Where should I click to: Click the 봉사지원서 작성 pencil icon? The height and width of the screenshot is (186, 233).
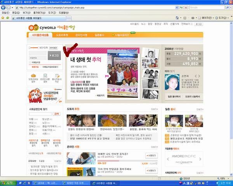pyautogui.click(x=57, y=76)
